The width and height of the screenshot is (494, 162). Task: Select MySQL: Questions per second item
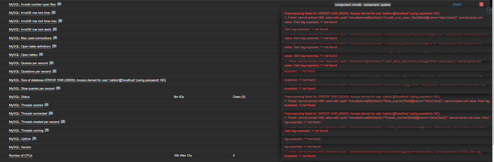(30, 72)
